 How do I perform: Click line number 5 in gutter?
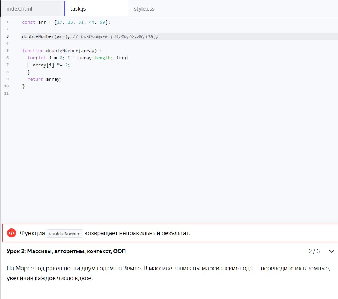7,51
